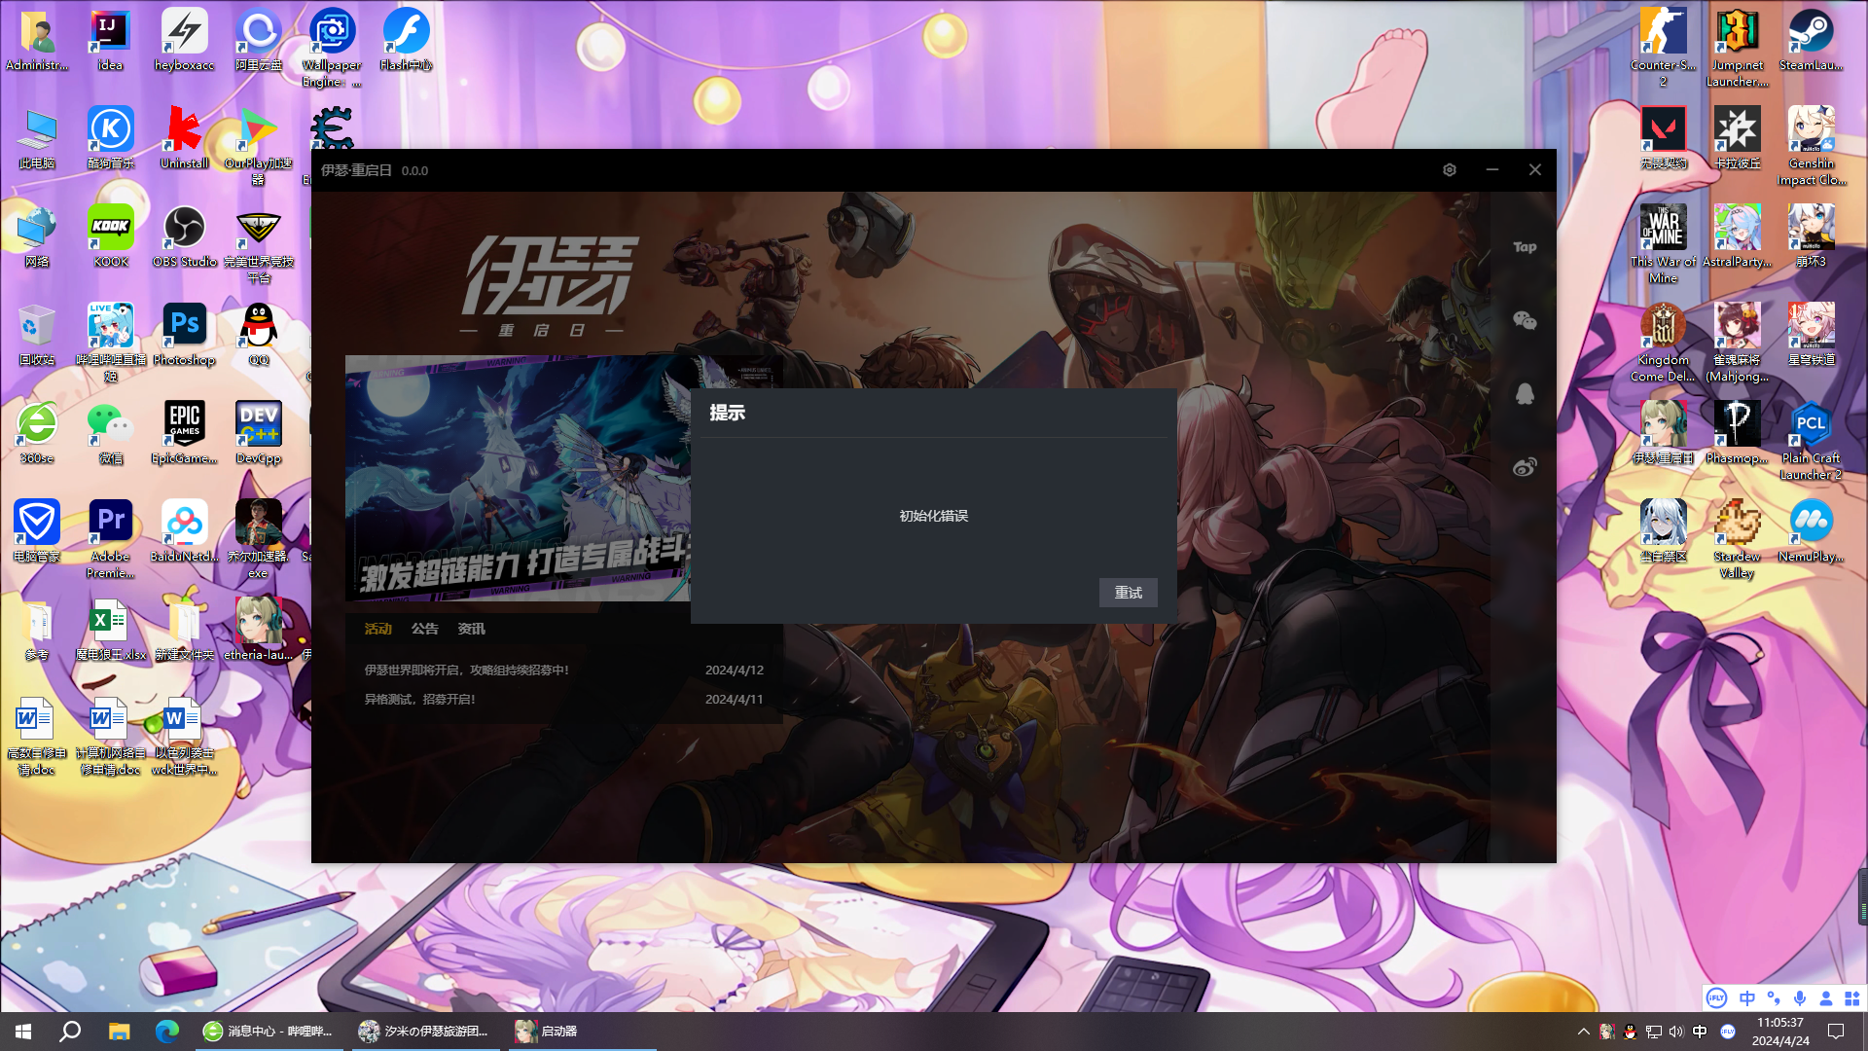
Task: Open the Epic Games desktop icon
Action: pyautogui.click(x=184, y=433)
